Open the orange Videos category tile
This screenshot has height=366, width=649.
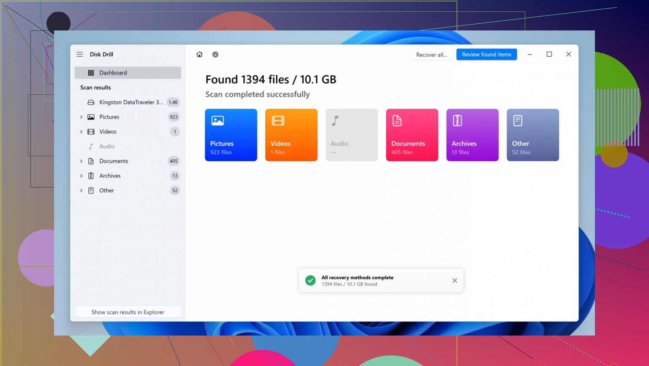pos(291,135)
